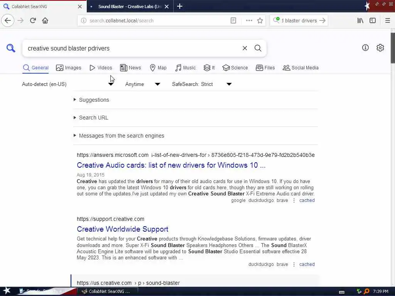Click the blaster drivers browser search box
395x296 pixels.
299,21
